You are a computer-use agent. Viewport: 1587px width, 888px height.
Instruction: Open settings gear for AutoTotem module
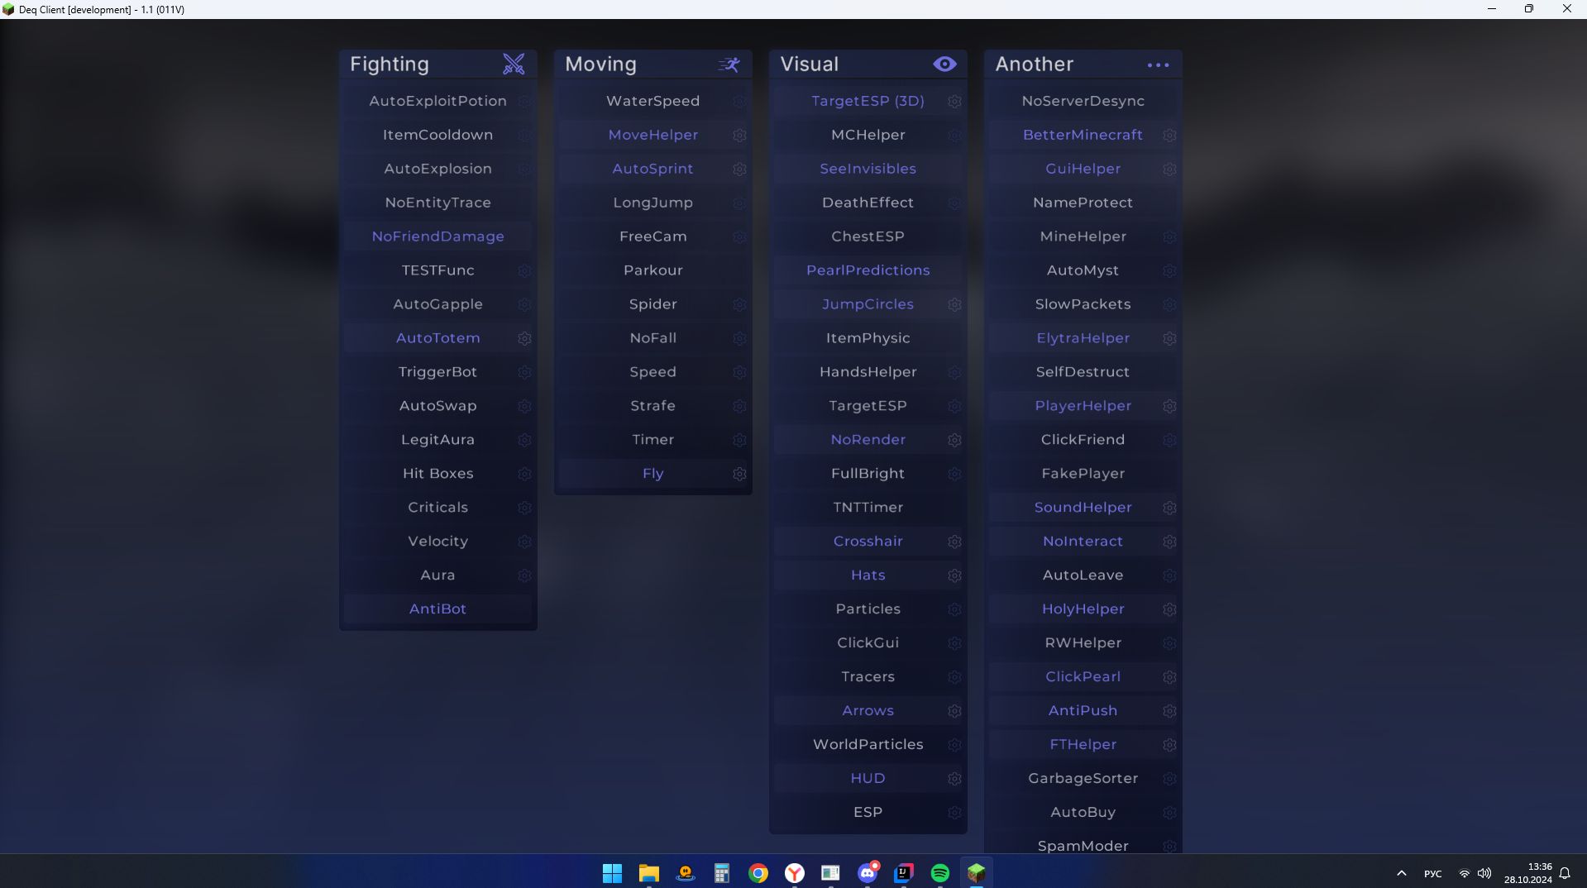coord(524,338)
